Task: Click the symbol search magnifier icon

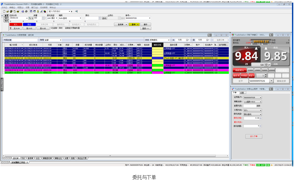Action: click(29, 18)
